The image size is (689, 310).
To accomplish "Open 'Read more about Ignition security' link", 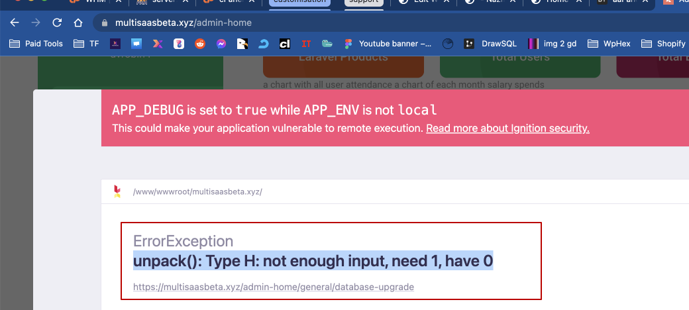I will [507, 129].
